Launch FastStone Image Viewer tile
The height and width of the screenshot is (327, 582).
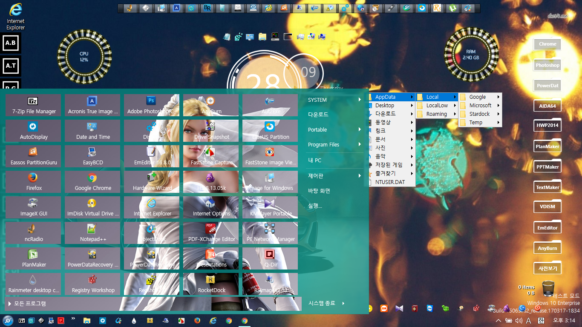coord(270,156)
